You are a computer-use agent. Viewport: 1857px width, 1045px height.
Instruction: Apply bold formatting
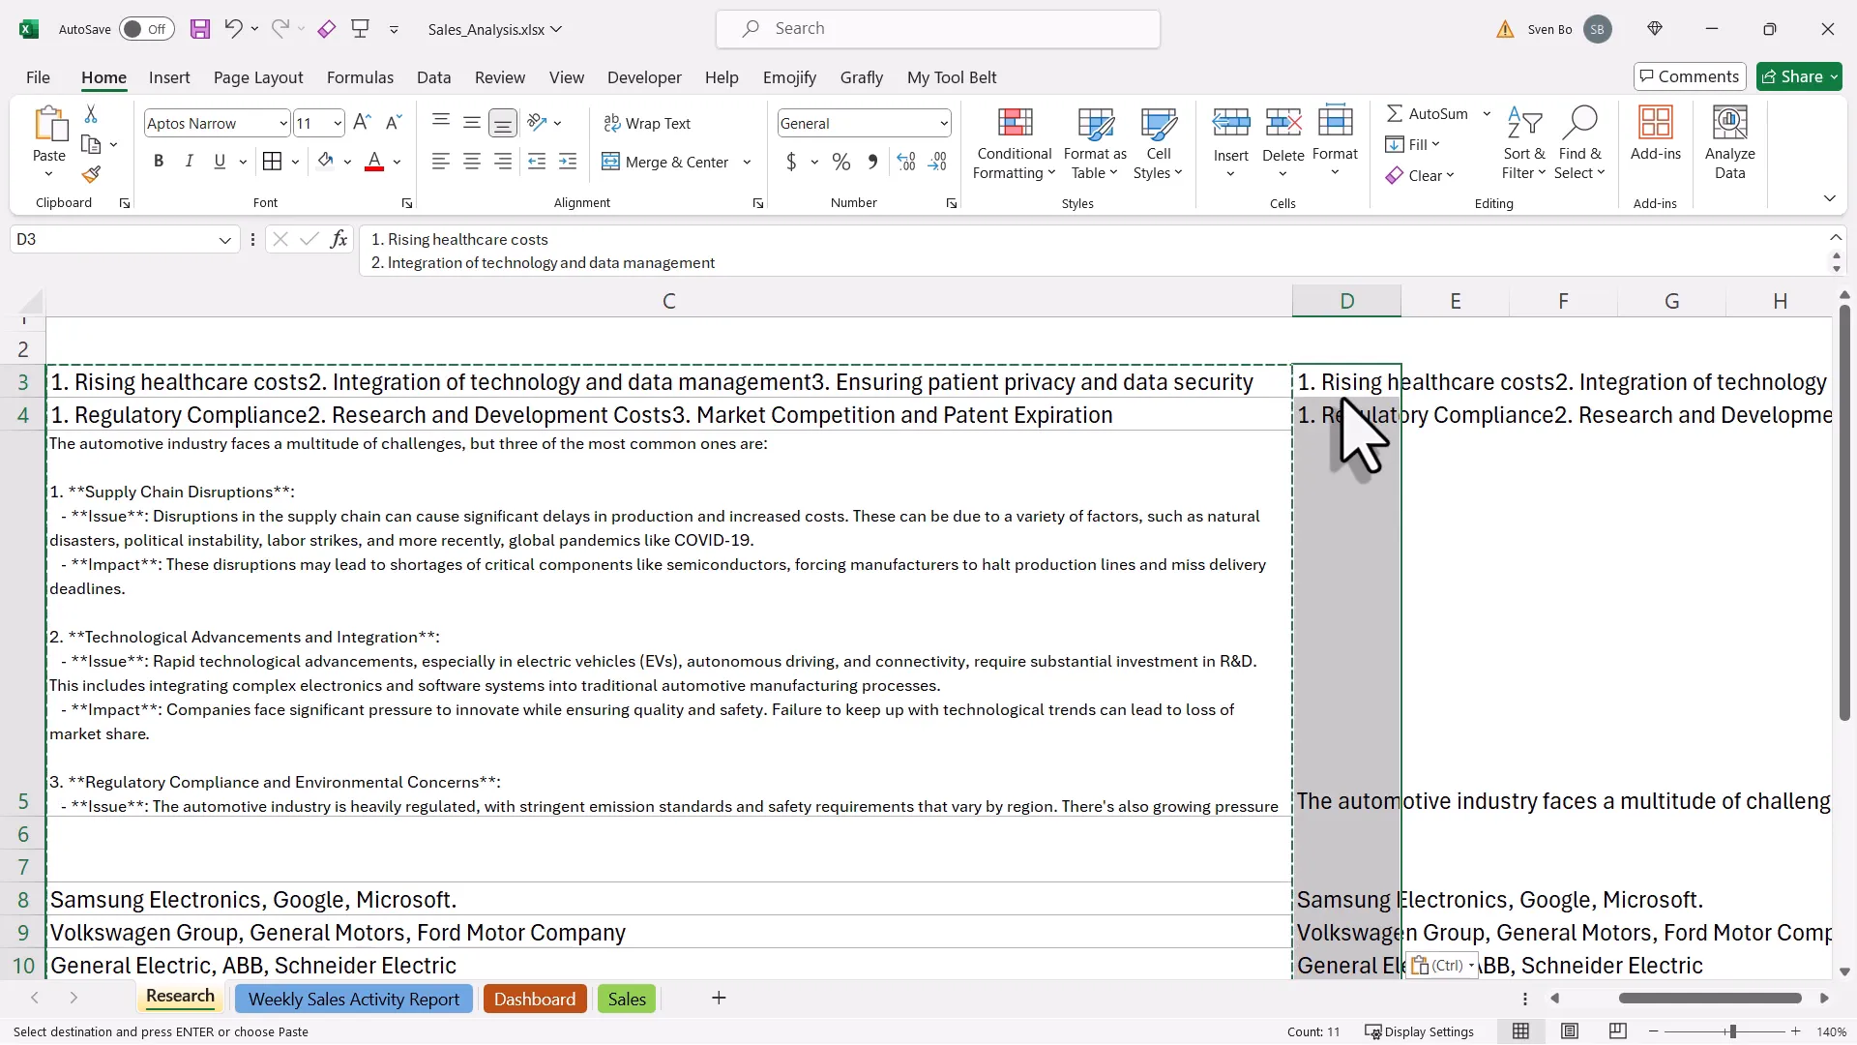pyautogui.click(x=159, y=161)
